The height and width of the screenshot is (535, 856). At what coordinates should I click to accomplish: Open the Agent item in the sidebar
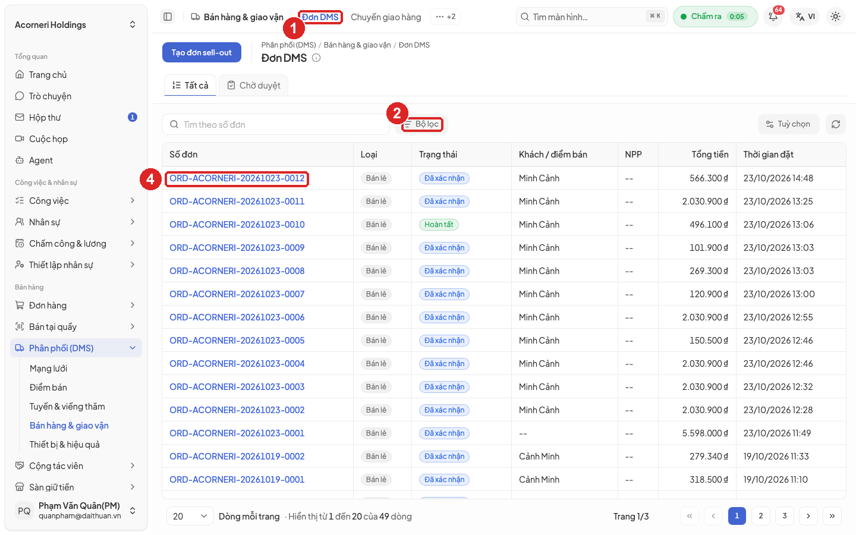coord(76,160)
